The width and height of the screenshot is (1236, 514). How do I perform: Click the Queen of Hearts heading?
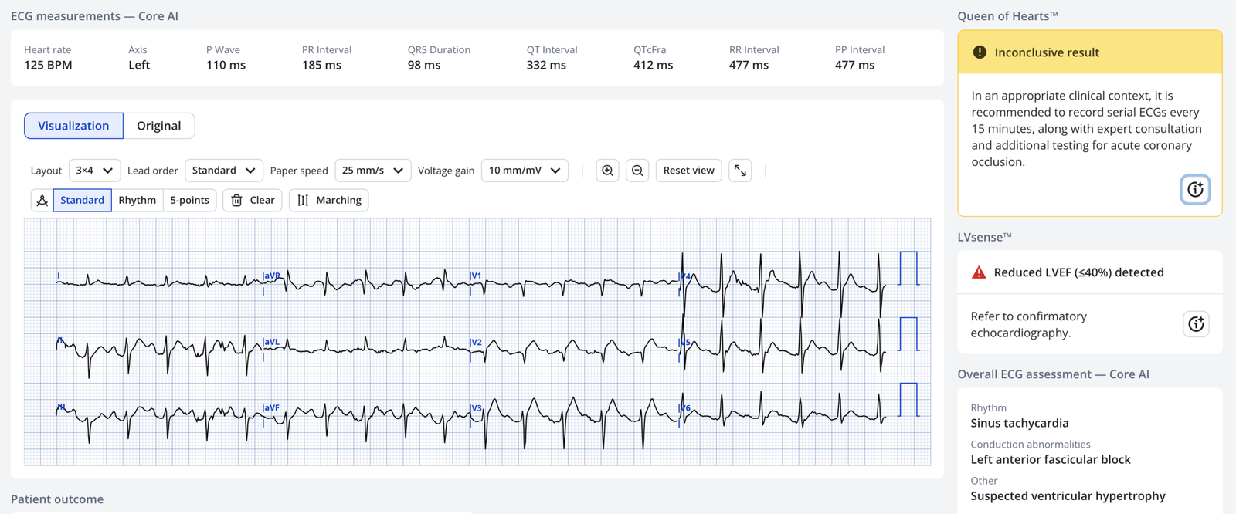point(1007,16)
